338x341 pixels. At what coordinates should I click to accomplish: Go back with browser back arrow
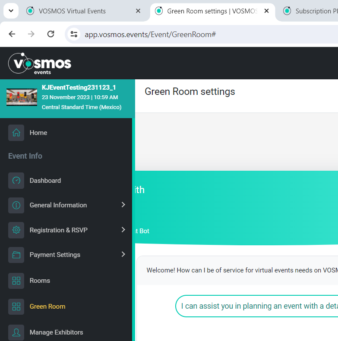pyautogui.click(x=12, y=34)
